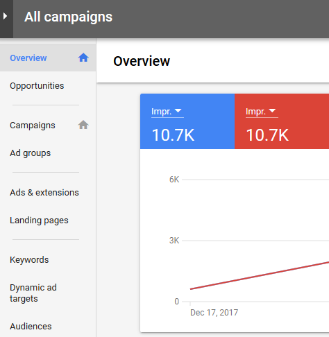
Task: Click the Overview page heading
Action: (142, 61)
